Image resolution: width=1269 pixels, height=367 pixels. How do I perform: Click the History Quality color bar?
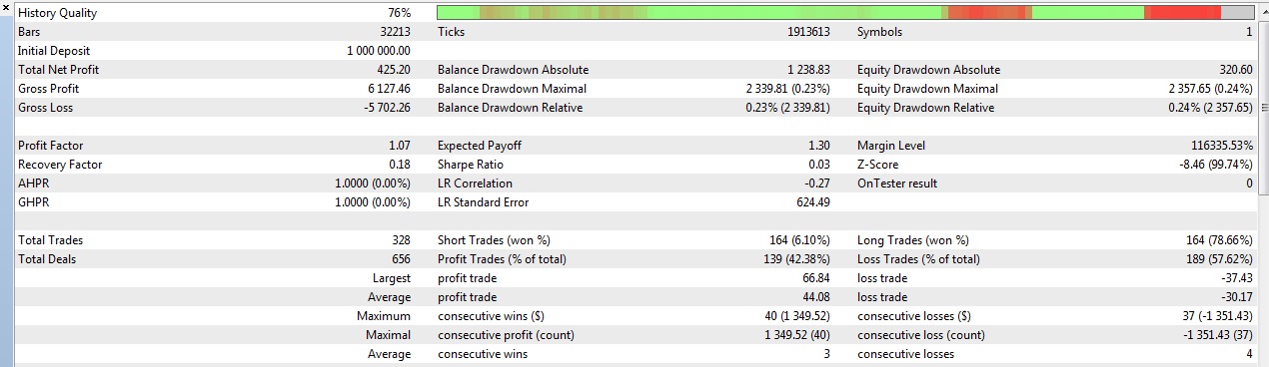(845, 13)
